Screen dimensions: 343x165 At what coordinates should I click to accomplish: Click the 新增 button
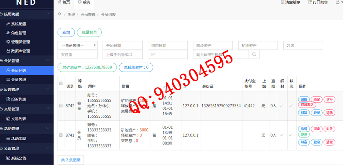pyautogui.click(x=66, y=33)
